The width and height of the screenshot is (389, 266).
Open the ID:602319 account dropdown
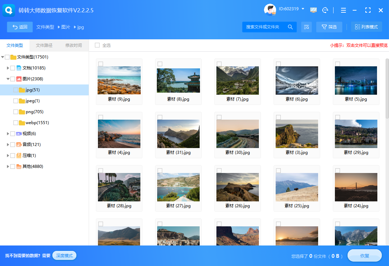[x=303, y=9]
